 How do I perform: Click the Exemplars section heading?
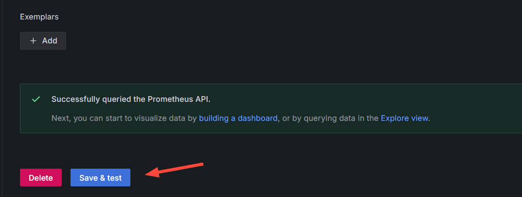(39, 17)
